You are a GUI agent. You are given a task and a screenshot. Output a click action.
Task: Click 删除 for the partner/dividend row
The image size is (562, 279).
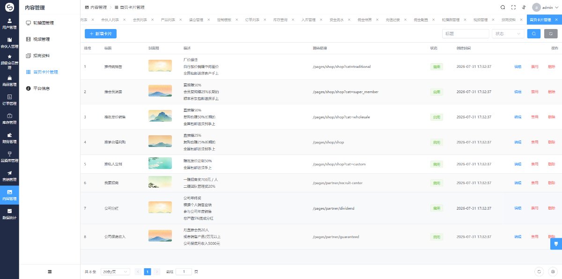(551, 208)
